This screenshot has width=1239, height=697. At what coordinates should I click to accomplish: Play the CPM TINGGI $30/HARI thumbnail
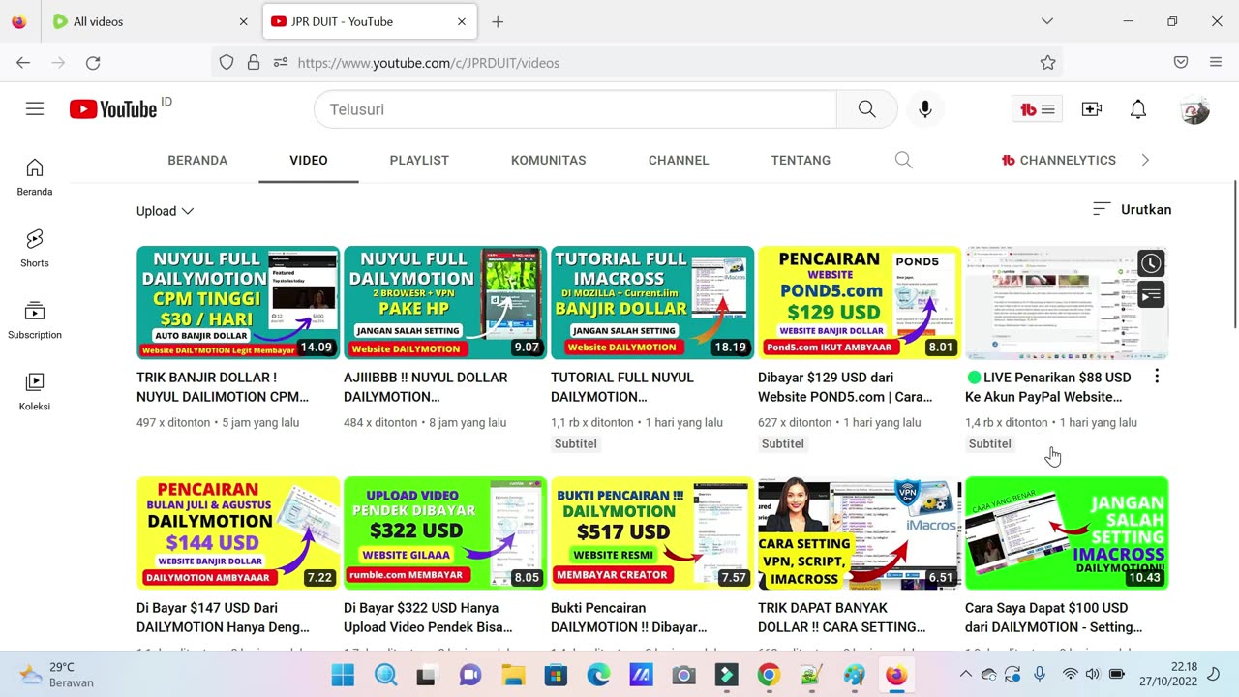[x=238, y=303]
